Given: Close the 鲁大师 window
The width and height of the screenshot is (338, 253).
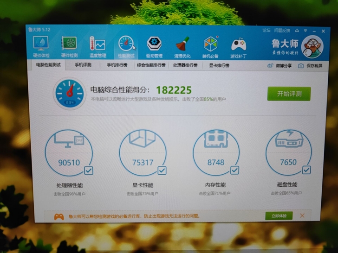Looking at the screenshot, I should point(323,31).
